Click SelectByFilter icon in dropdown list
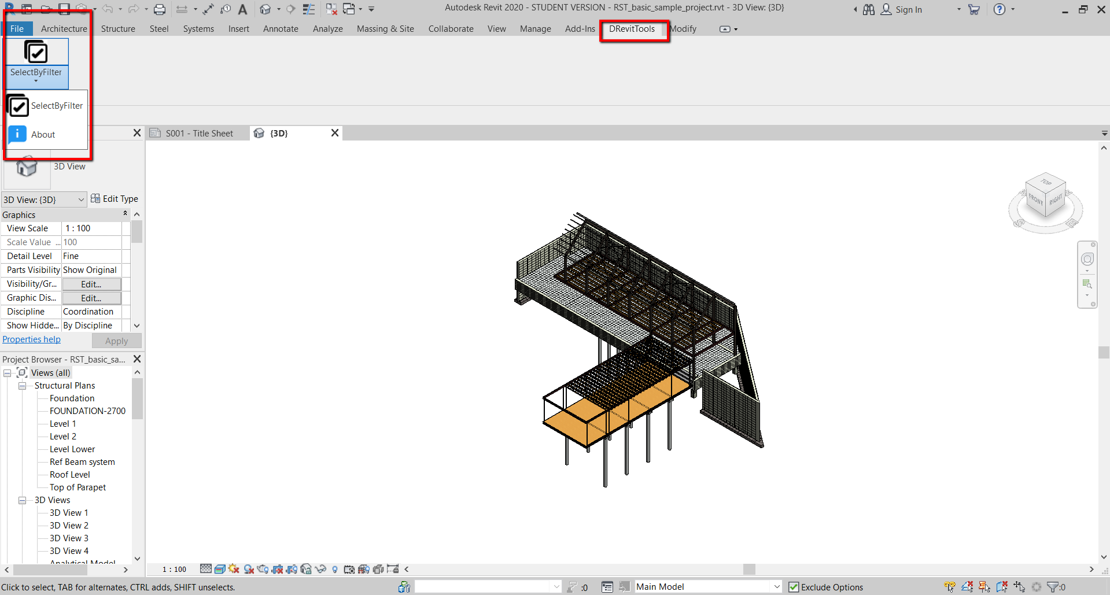1110x595 pixels. (18, 106)
